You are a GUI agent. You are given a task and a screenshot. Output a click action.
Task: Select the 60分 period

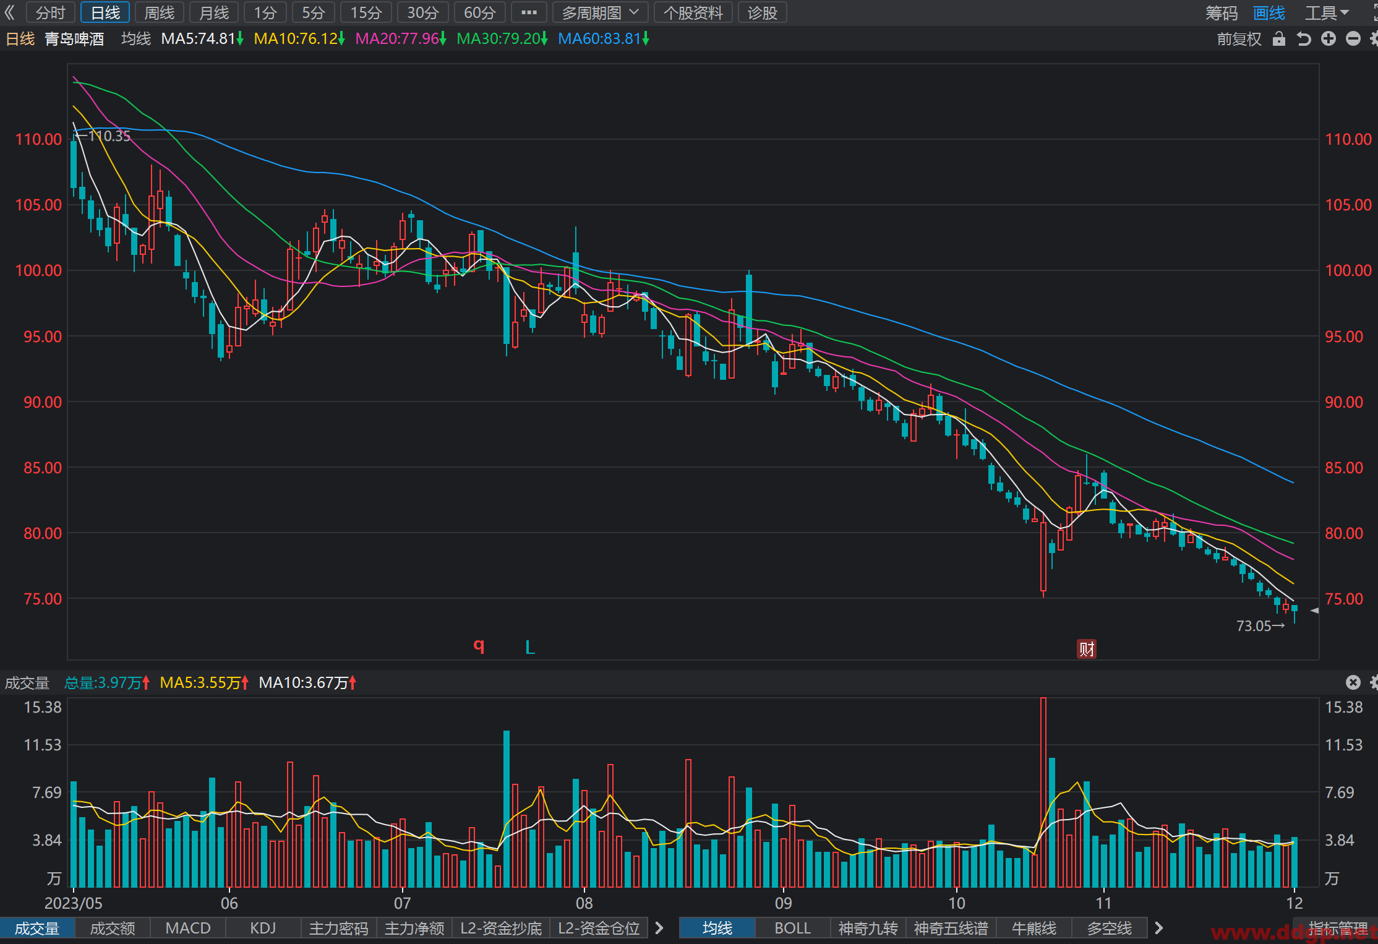[x=480, y=12]
